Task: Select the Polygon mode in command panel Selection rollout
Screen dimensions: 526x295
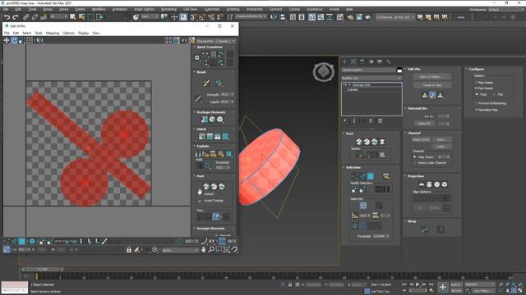Action: (x=371, y=176)
